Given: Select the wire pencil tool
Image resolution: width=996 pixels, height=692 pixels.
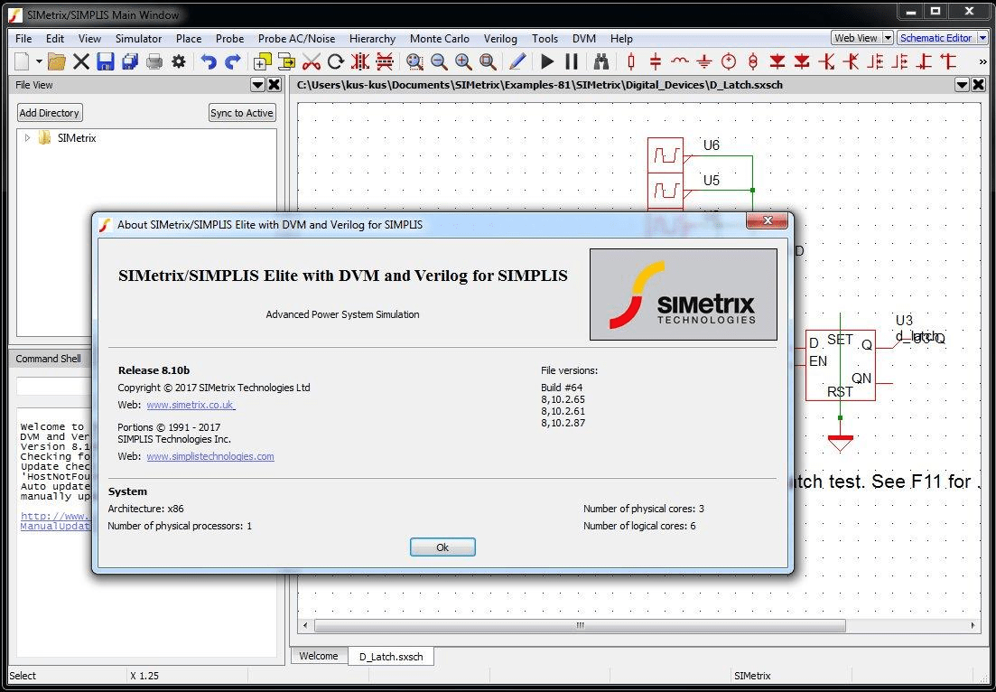Looking at the screenshot, I should (517, 61).
